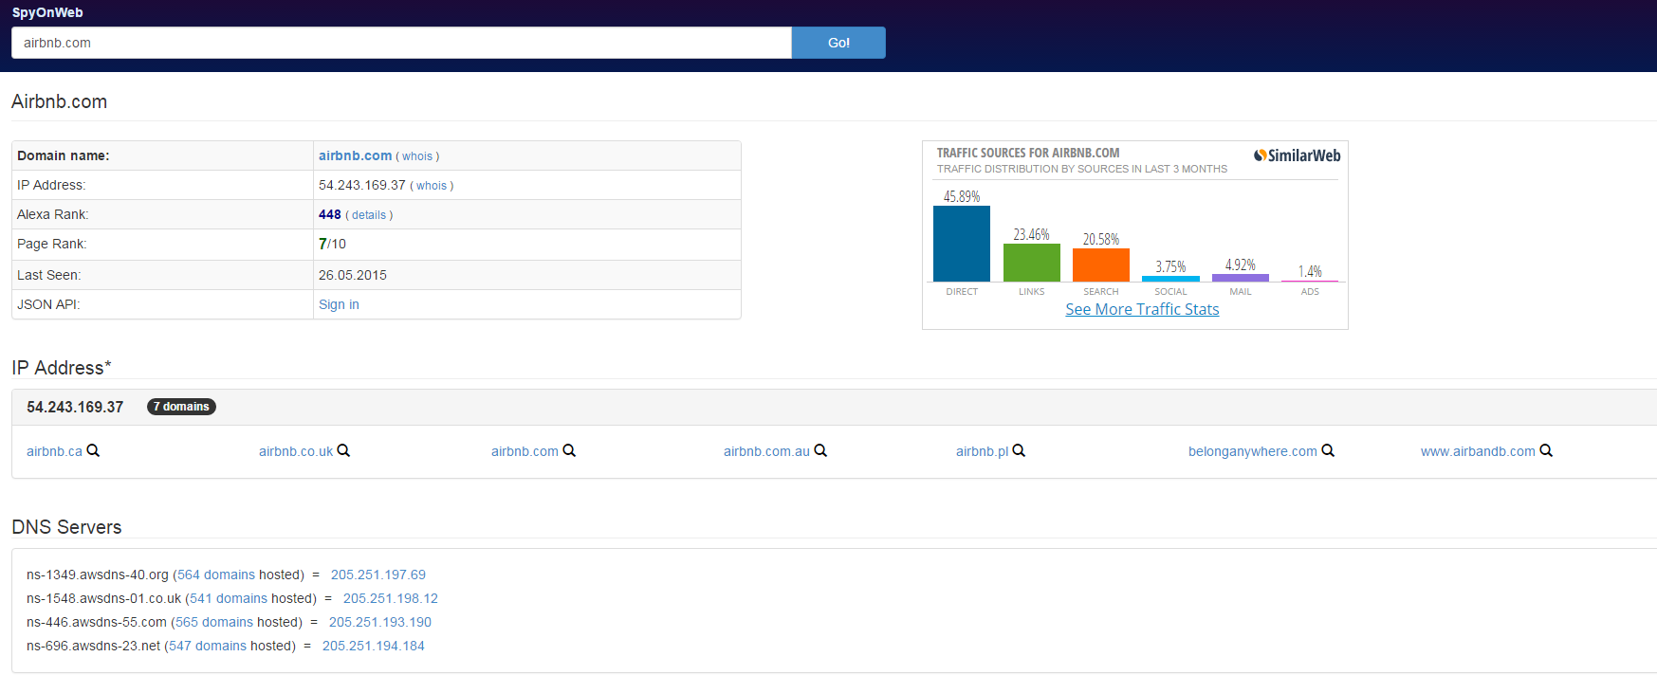Open 547 domains hosted link
Viewport: 1657px width, 675px height.
[208, 646]
